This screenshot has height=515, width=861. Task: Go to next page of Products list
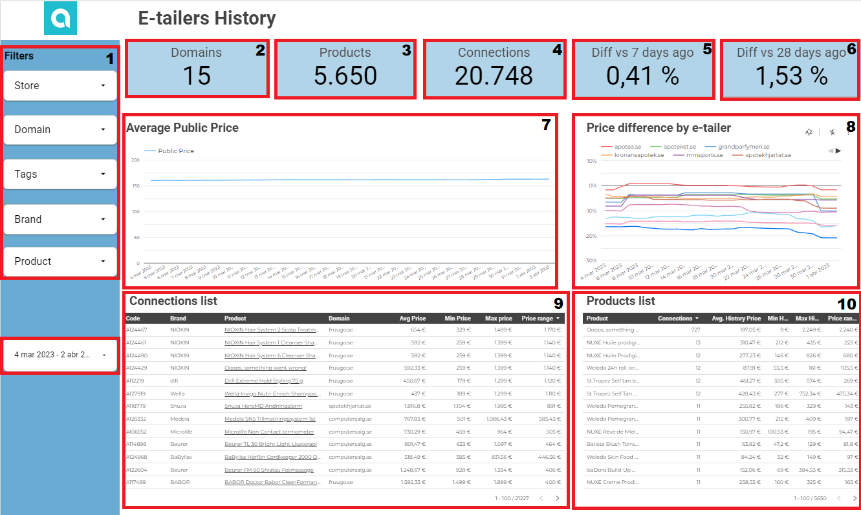click(x=855, y=498)
